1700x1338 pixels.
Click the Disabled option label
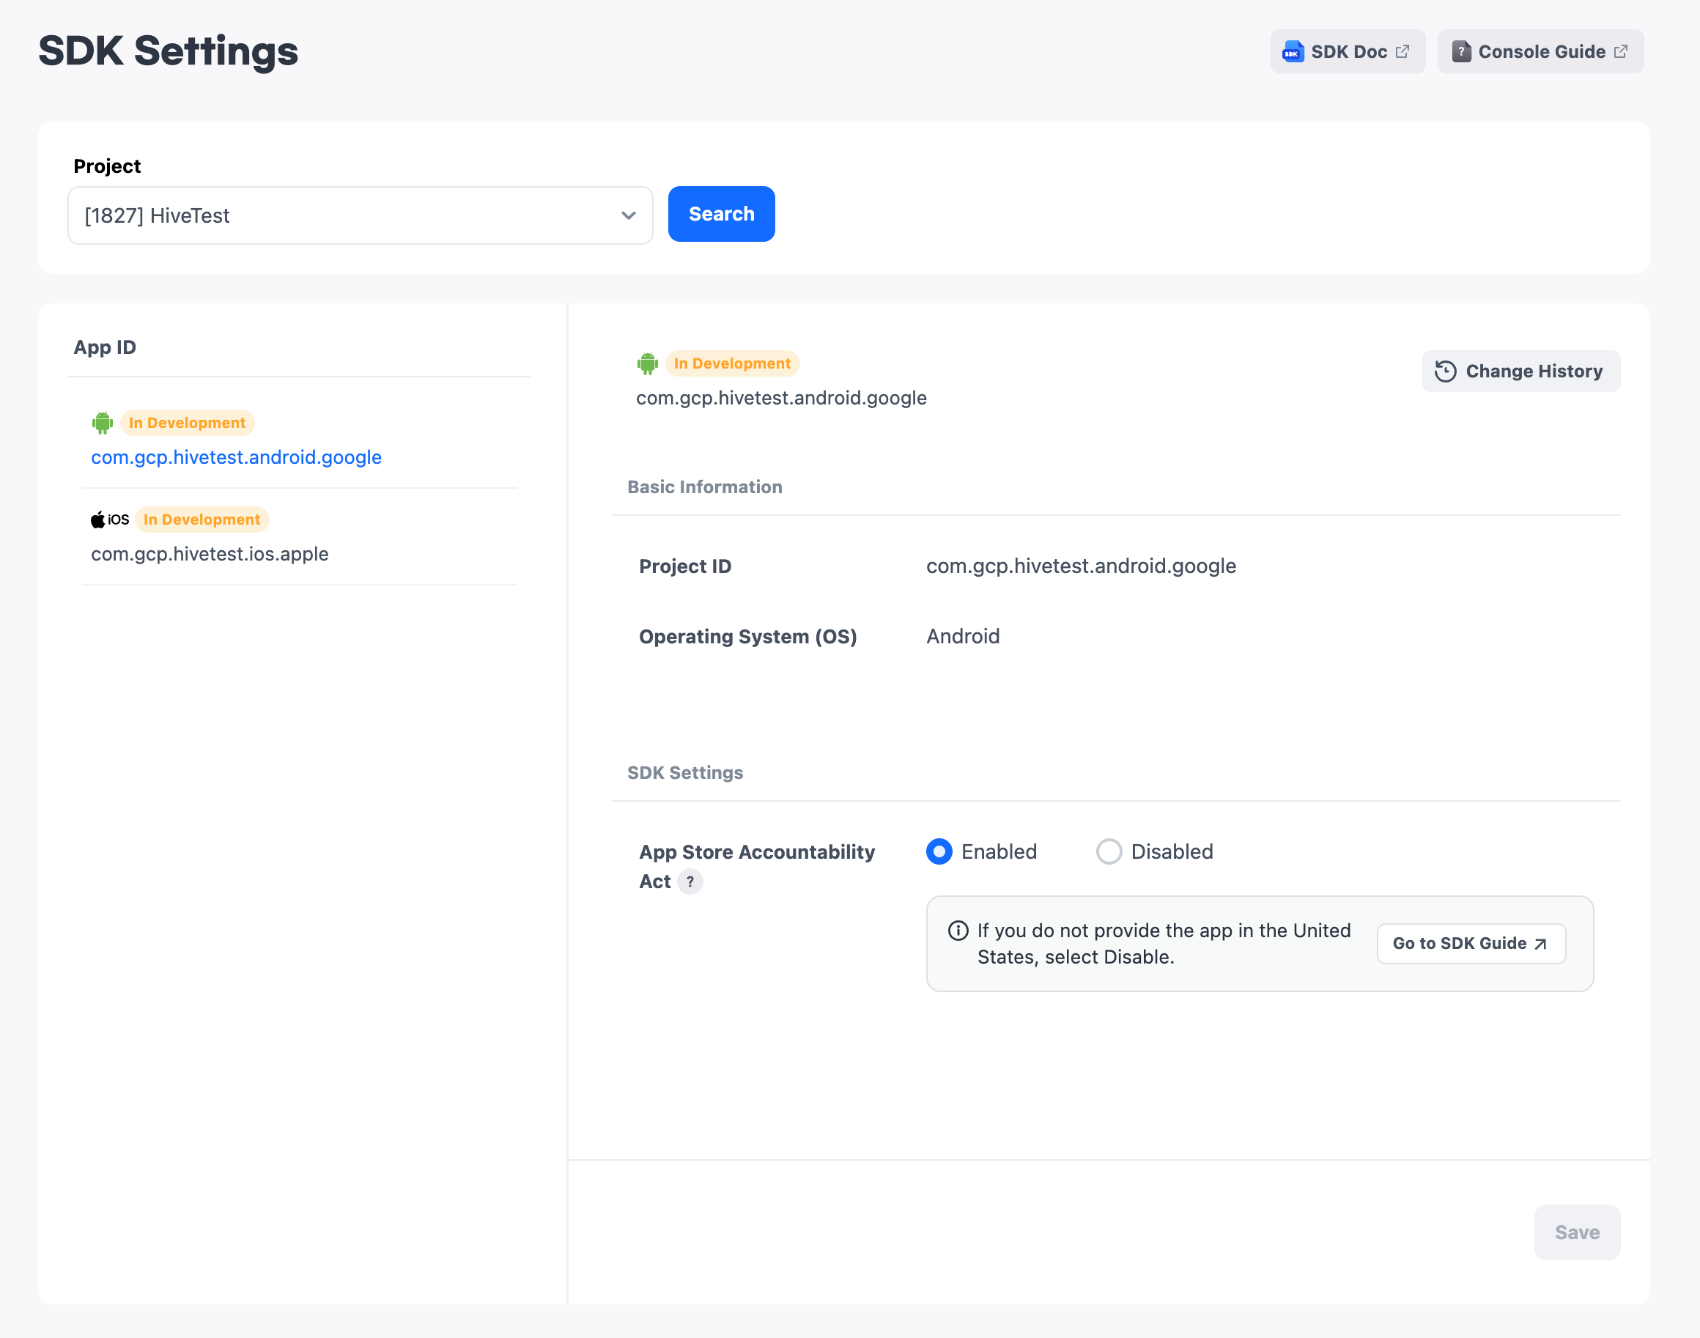(1171, 851)
